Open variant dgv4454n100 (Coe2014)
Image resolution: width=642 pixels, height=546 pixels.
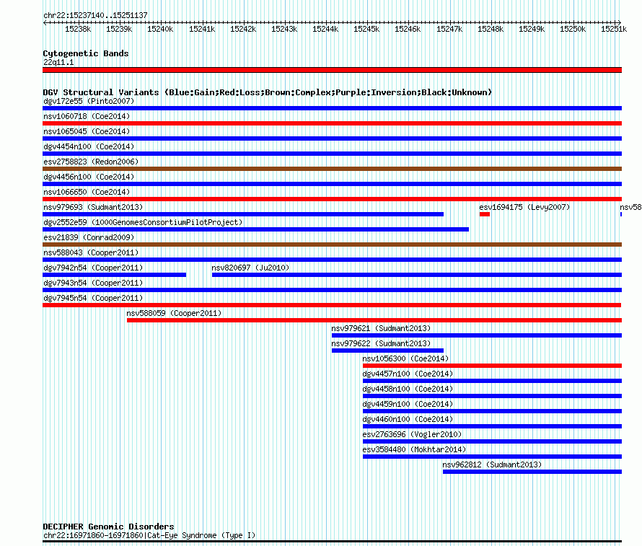click(x=89, y=146)
